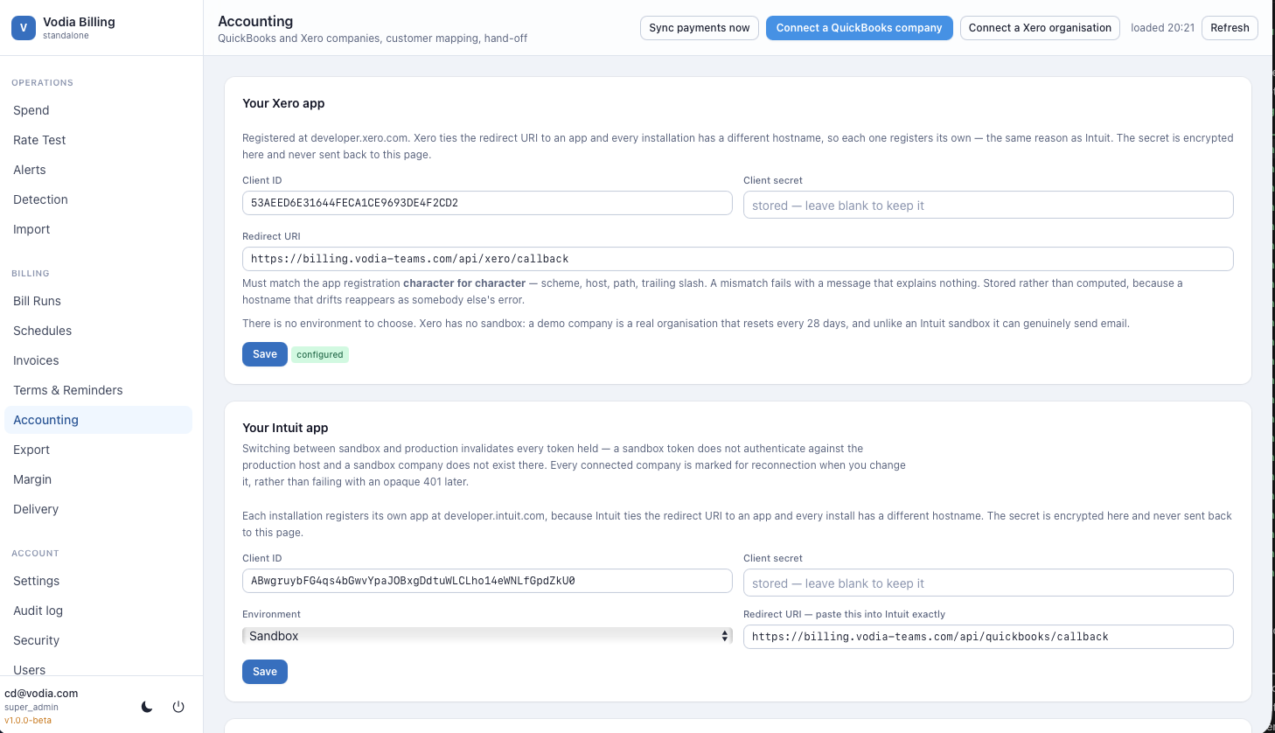Save the Intuit app settings

coord(265,672)
